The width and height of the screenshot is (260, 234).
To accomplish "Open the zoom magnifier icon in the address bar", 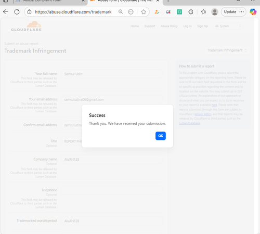I will (x=121, y=12).
